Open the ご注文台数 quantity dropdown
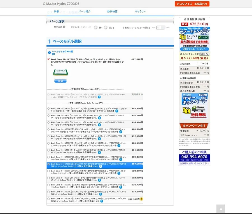252x214 pixels. click(201, 64)
